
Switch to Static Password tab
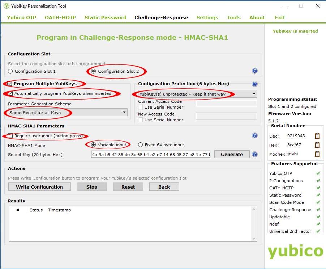coord(106,17)
